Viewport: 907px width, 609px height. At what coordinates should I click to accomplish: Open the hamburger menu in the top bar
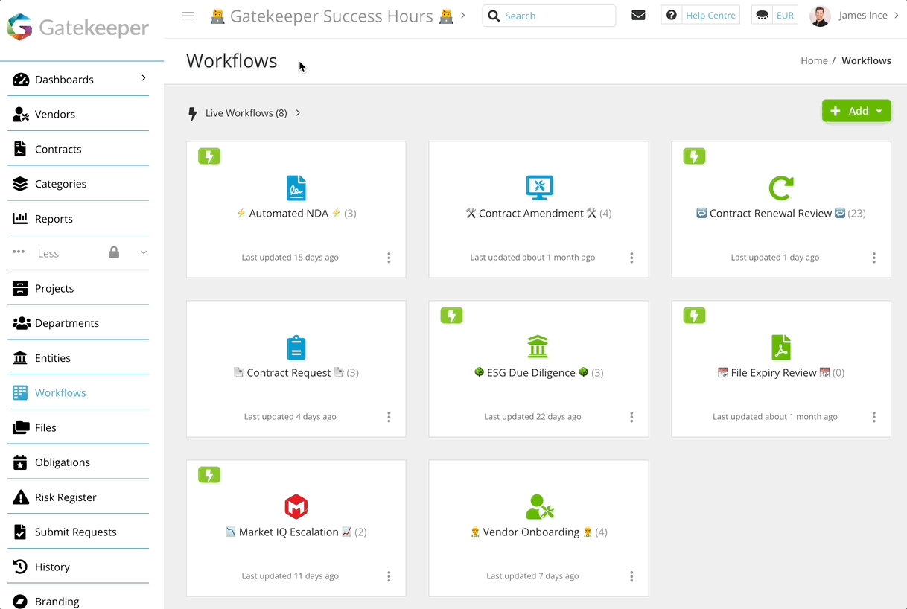click(x=188, y=15)
